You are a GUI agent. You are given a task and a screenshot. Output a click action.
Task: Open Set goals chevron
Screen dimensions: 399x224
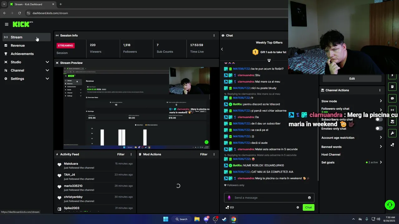(x=381, y=162)
